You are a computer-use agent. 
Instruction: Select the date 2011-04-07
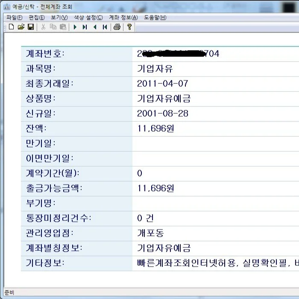[x=163, y=84]
